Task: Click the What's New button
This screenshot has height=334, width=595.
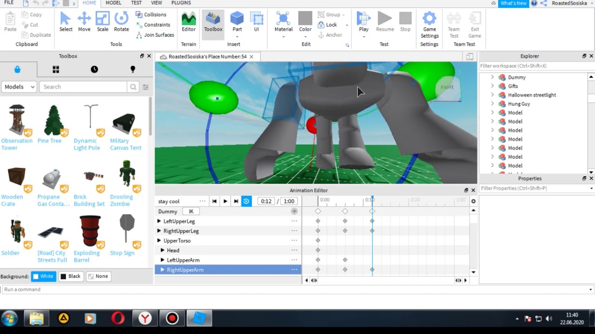Action: pos(514,3)
